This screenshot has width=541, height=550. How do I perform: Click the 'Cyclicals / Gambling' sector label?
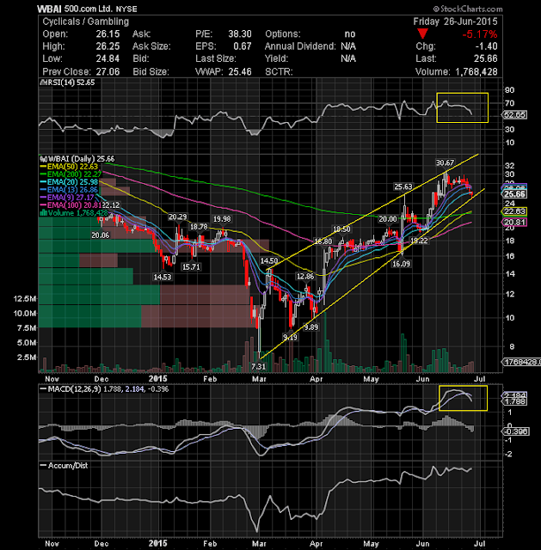tap(86, 21)
